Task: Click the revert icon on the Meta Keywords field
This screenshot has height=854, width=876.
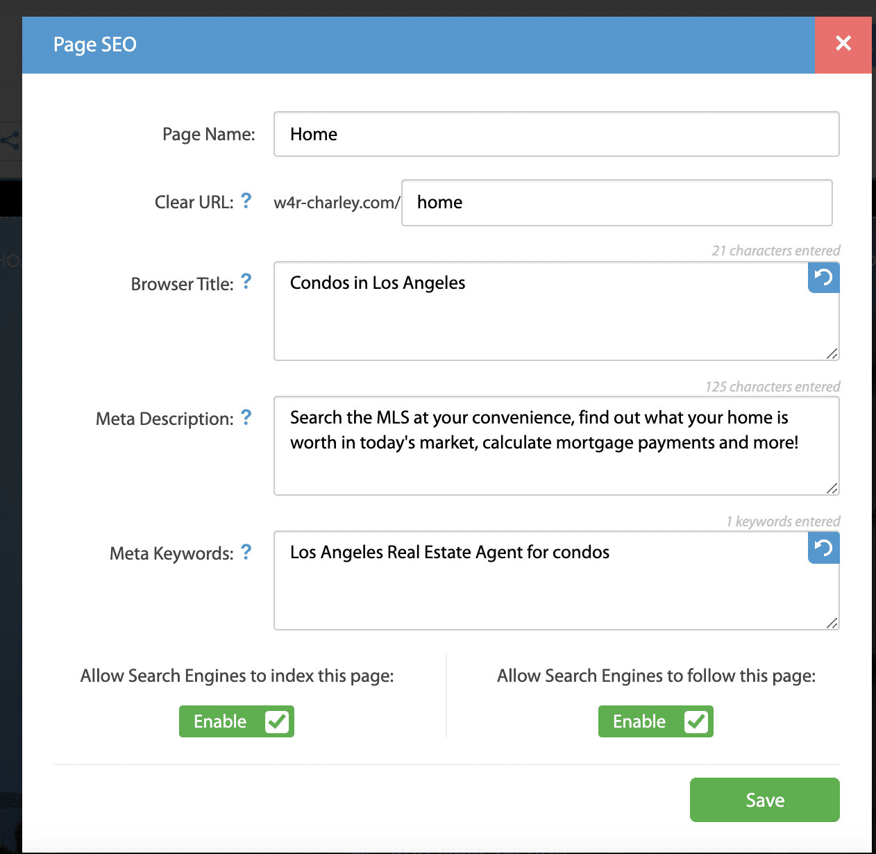Action: click(823, 548)
